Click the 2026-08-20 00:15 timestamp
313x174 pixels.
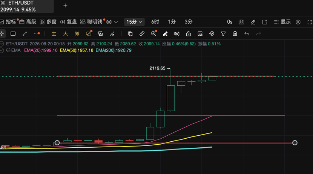click(47, 44)
